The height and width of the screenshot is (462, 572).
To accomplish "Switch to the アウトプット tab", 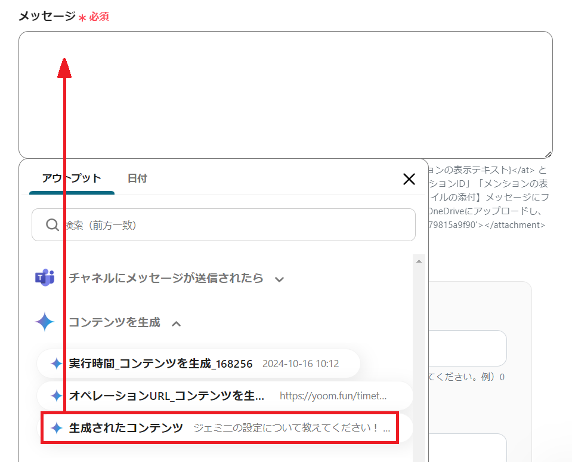I will coord(72,178).
